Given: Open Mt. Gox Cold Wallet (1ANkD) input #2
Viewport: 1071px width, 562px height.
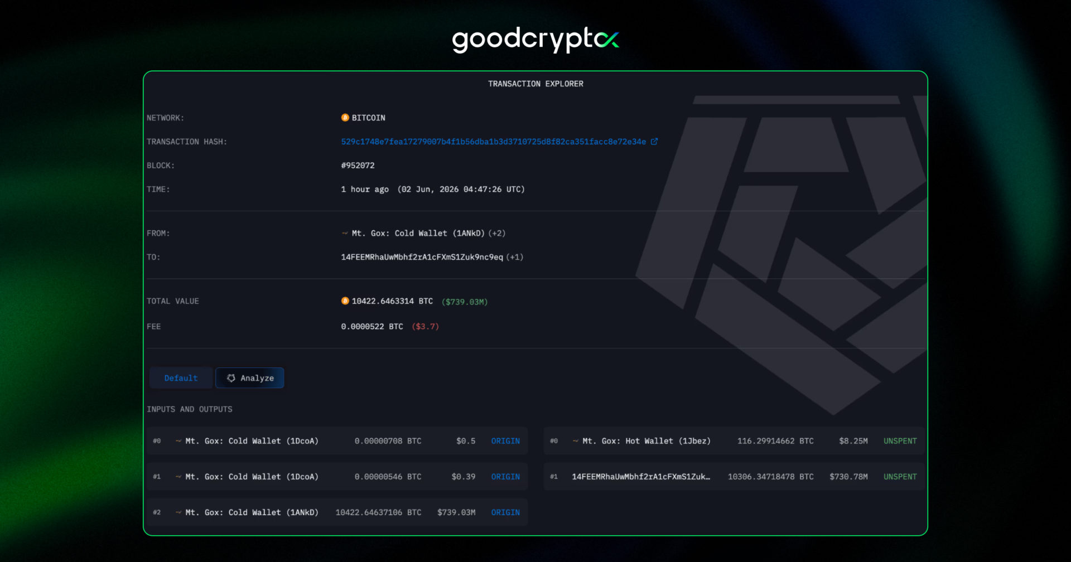Looking at the screenshot, I should pyautogui.click(x=252, y=512).
